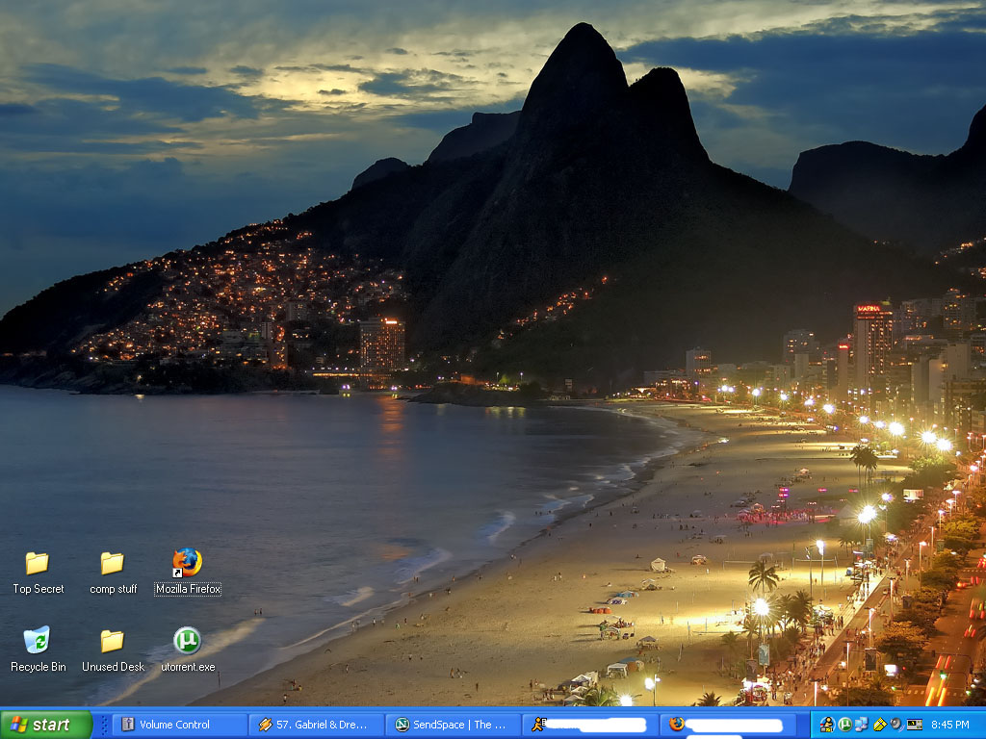The width and height of the screenshot is (986, 739).
Task: Click the speaker volume tray icon
Action: (x=895, y=725)
